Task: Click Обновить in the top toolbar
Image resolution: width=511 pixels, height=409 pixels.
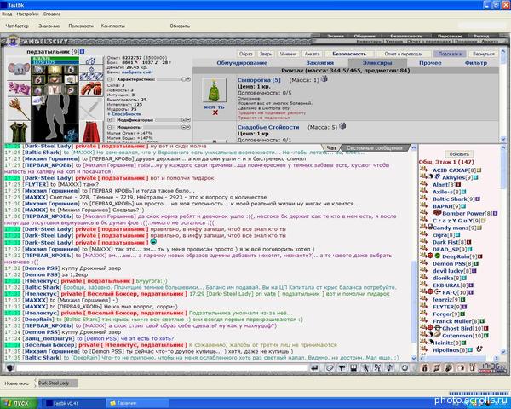Action: pyautogui.click(x=180, y=26)
